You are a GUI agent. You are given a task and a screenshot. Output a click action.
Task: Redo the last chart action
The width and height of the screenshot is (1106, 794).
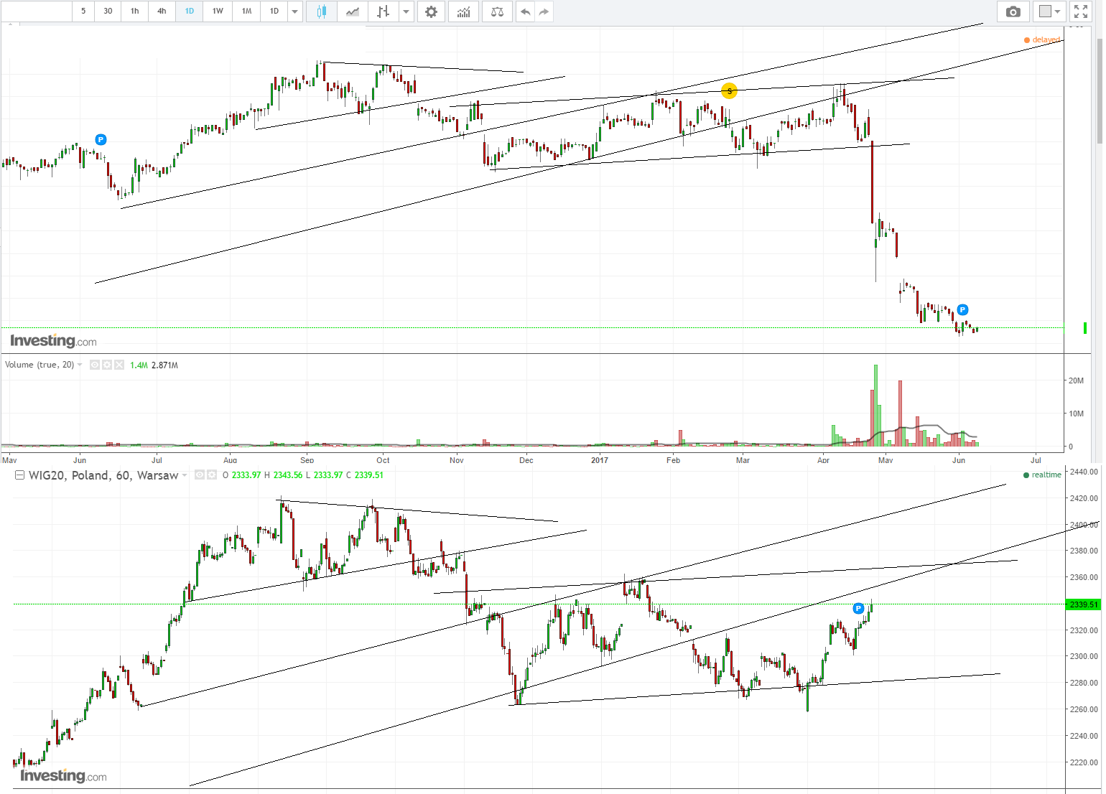coord(544,11)
